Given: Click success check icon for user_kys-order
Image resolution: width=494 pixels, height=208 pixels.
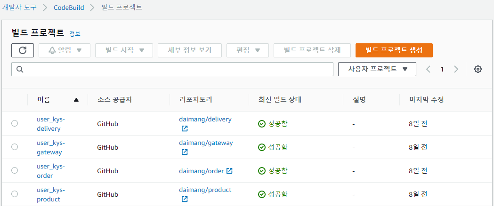Looking at the screenshot, I should coord(261,170).
